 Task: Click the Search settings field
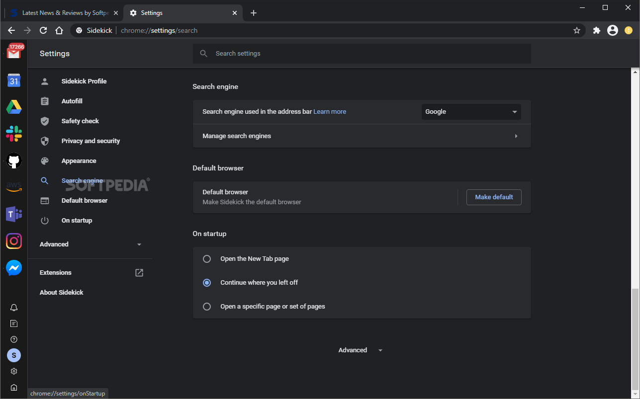362,54
